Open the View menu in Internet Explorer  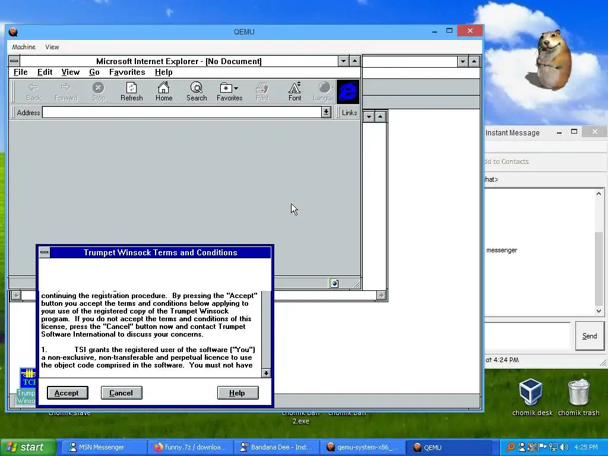tap(70, 72)
